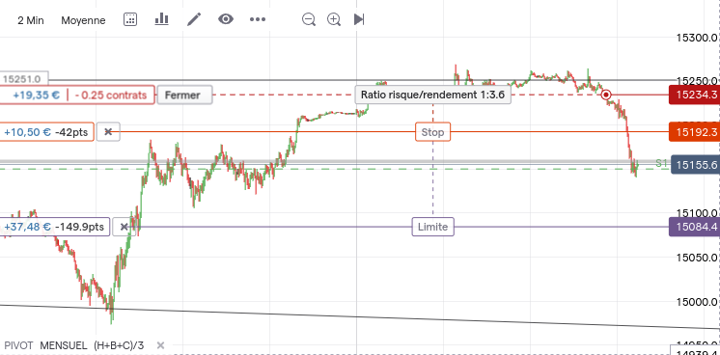
Task: Toggle the eye visibility icon
Action: (226, 19)
